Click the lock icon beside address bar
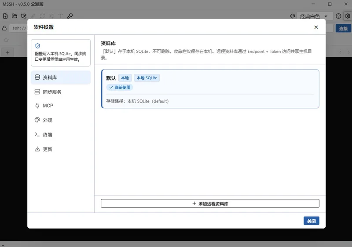Screen dimensions: 352x247 pos(4,28)
